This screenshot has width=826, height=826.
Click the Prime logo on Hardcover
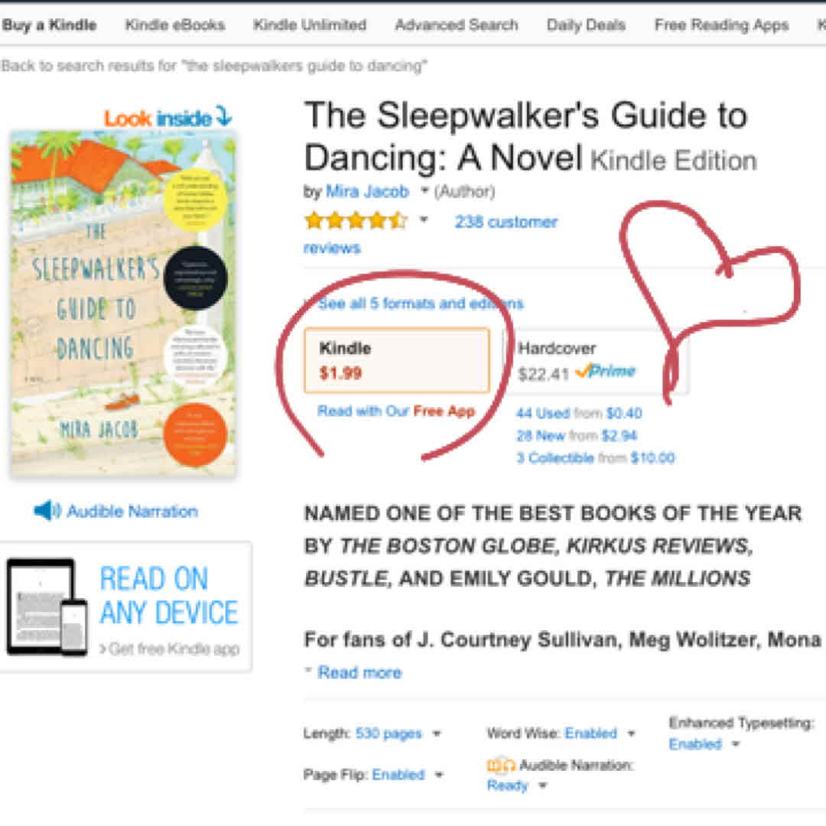click(606, 372)
